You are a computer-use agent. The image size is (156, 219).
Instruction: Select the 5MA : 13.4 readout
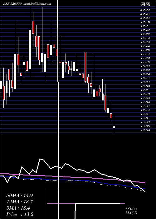point(18,208)
